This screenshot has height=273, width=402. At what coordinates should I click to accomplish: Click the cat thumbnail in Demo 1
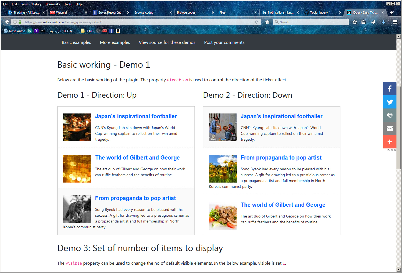point(77,209)
